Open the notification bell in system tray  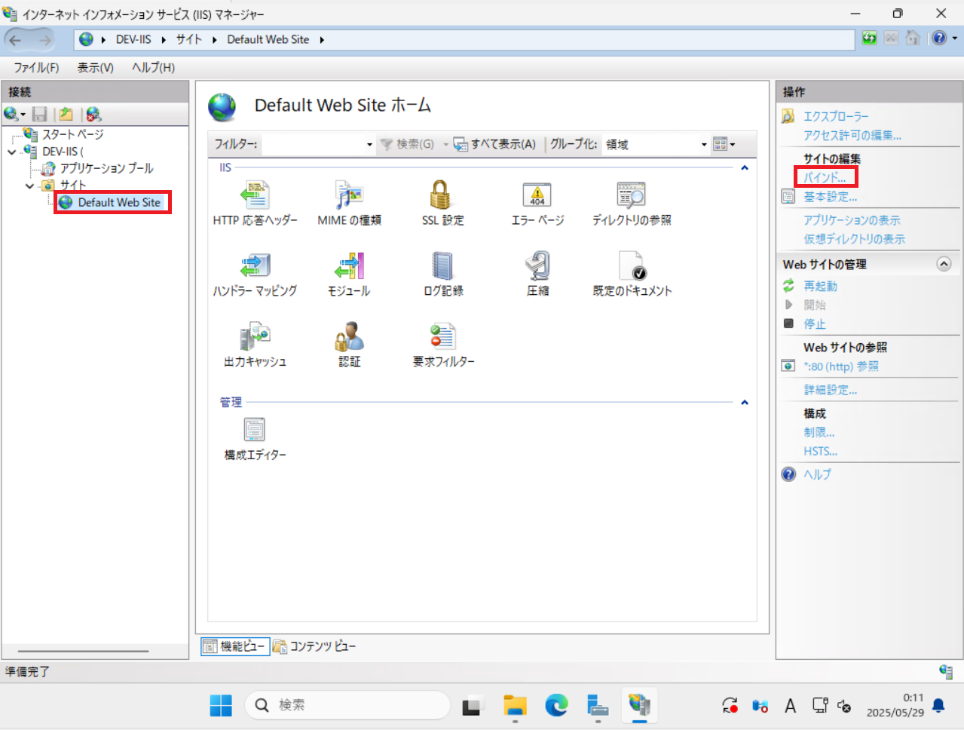938,705
